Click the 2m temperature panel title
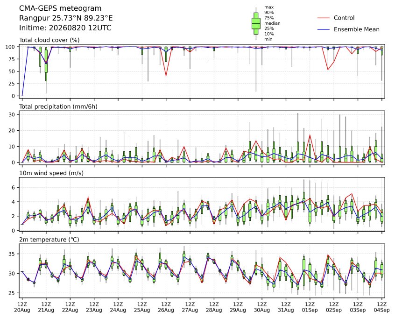This screenshot has height=318, width=395. pos(49,240)
